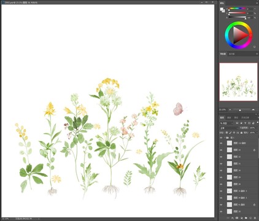
Task: Click lock position move icon
Action: pyautogui.click(x=234, y=133)
